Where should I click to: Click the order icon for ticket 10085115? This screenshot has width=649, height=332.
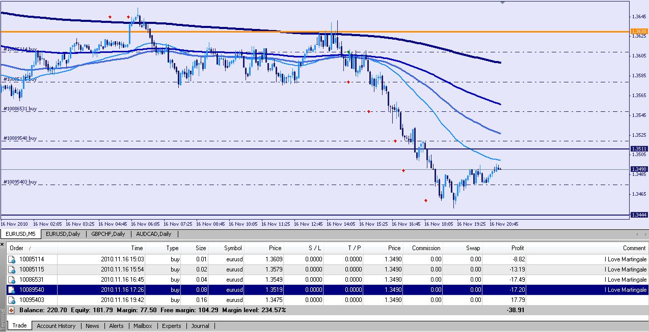pyautogui.click(x=11, y=269)
